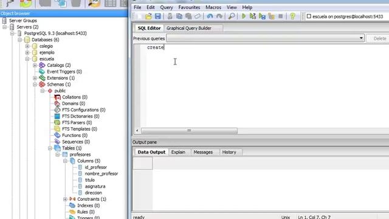Click the Cut toolbar icon
The width and height of the screenshot is (389, 219).
coord(170,16)
